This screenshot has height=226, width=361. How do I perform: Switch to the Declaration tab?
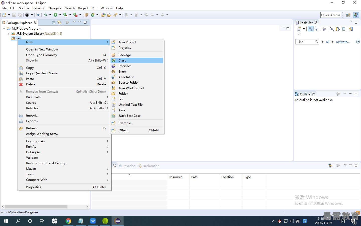tap(149, 166)
